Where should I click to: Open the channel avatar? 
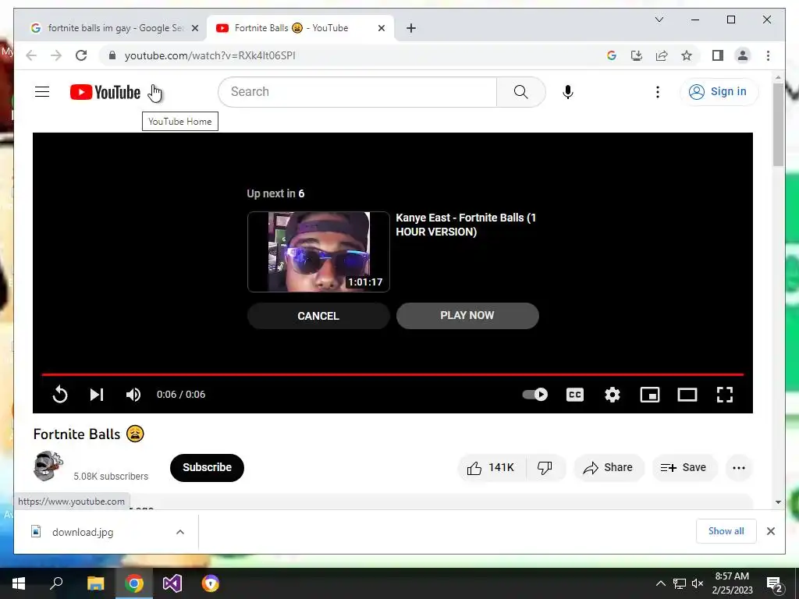(48, 466)
